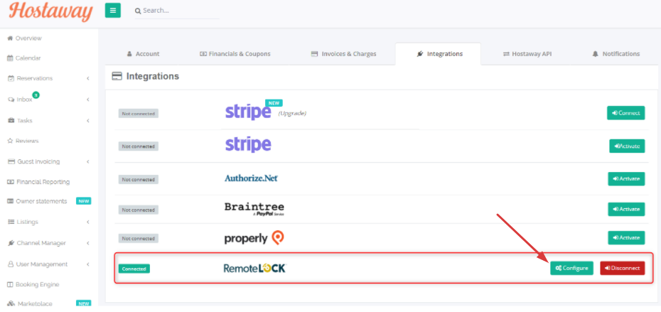Screen dimensions: 661x312
Task: Open the Notifications tab
Action: 616,54
